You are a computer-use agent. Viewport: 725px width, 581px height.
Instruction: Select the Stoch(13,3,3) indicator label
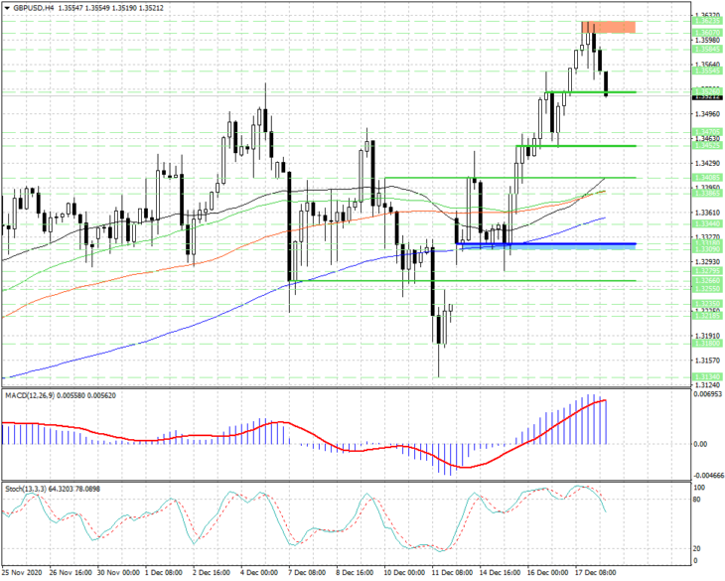26,489
